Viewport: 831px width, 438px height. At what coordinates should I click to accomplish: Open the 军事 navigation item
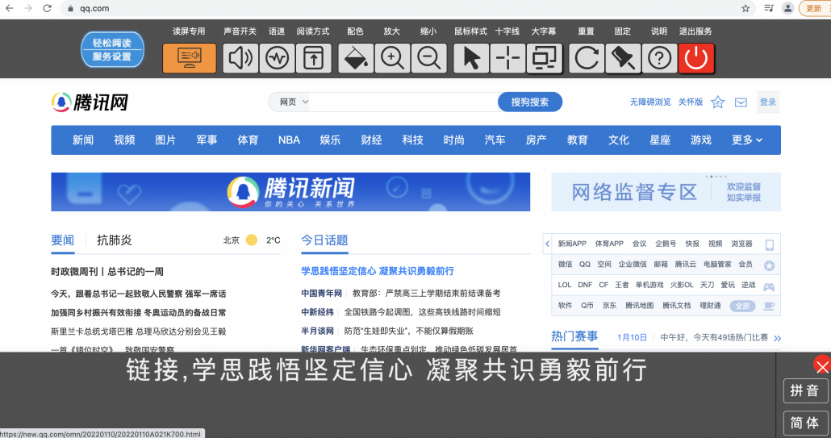tap(207, 140)
